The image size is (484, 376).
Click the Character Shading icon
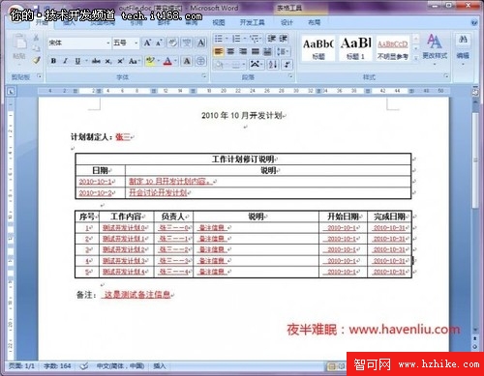click(187, 61)
